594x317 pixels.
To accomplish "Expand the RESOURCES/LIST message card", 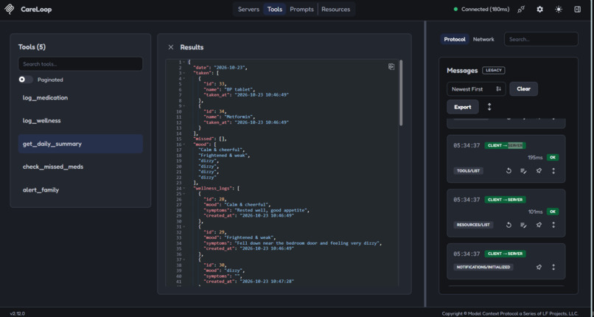I will [553, 225].
